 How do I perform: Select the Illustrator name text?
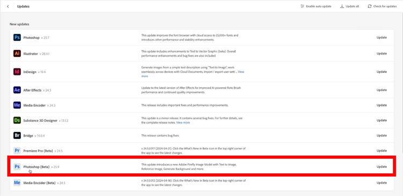point(31,54)
